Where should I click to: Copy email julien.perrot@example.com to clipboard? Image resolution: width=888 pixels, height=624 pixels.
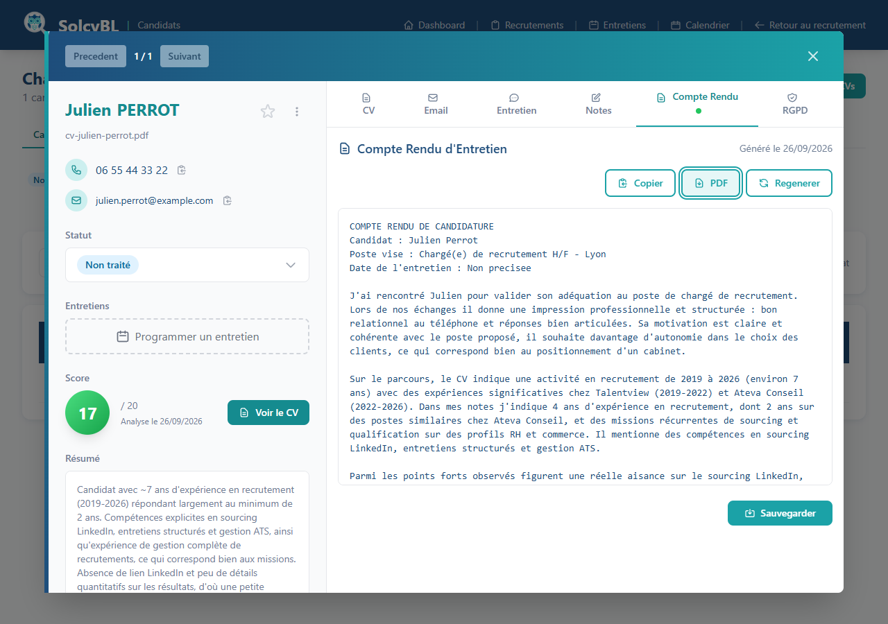point(227,200)
